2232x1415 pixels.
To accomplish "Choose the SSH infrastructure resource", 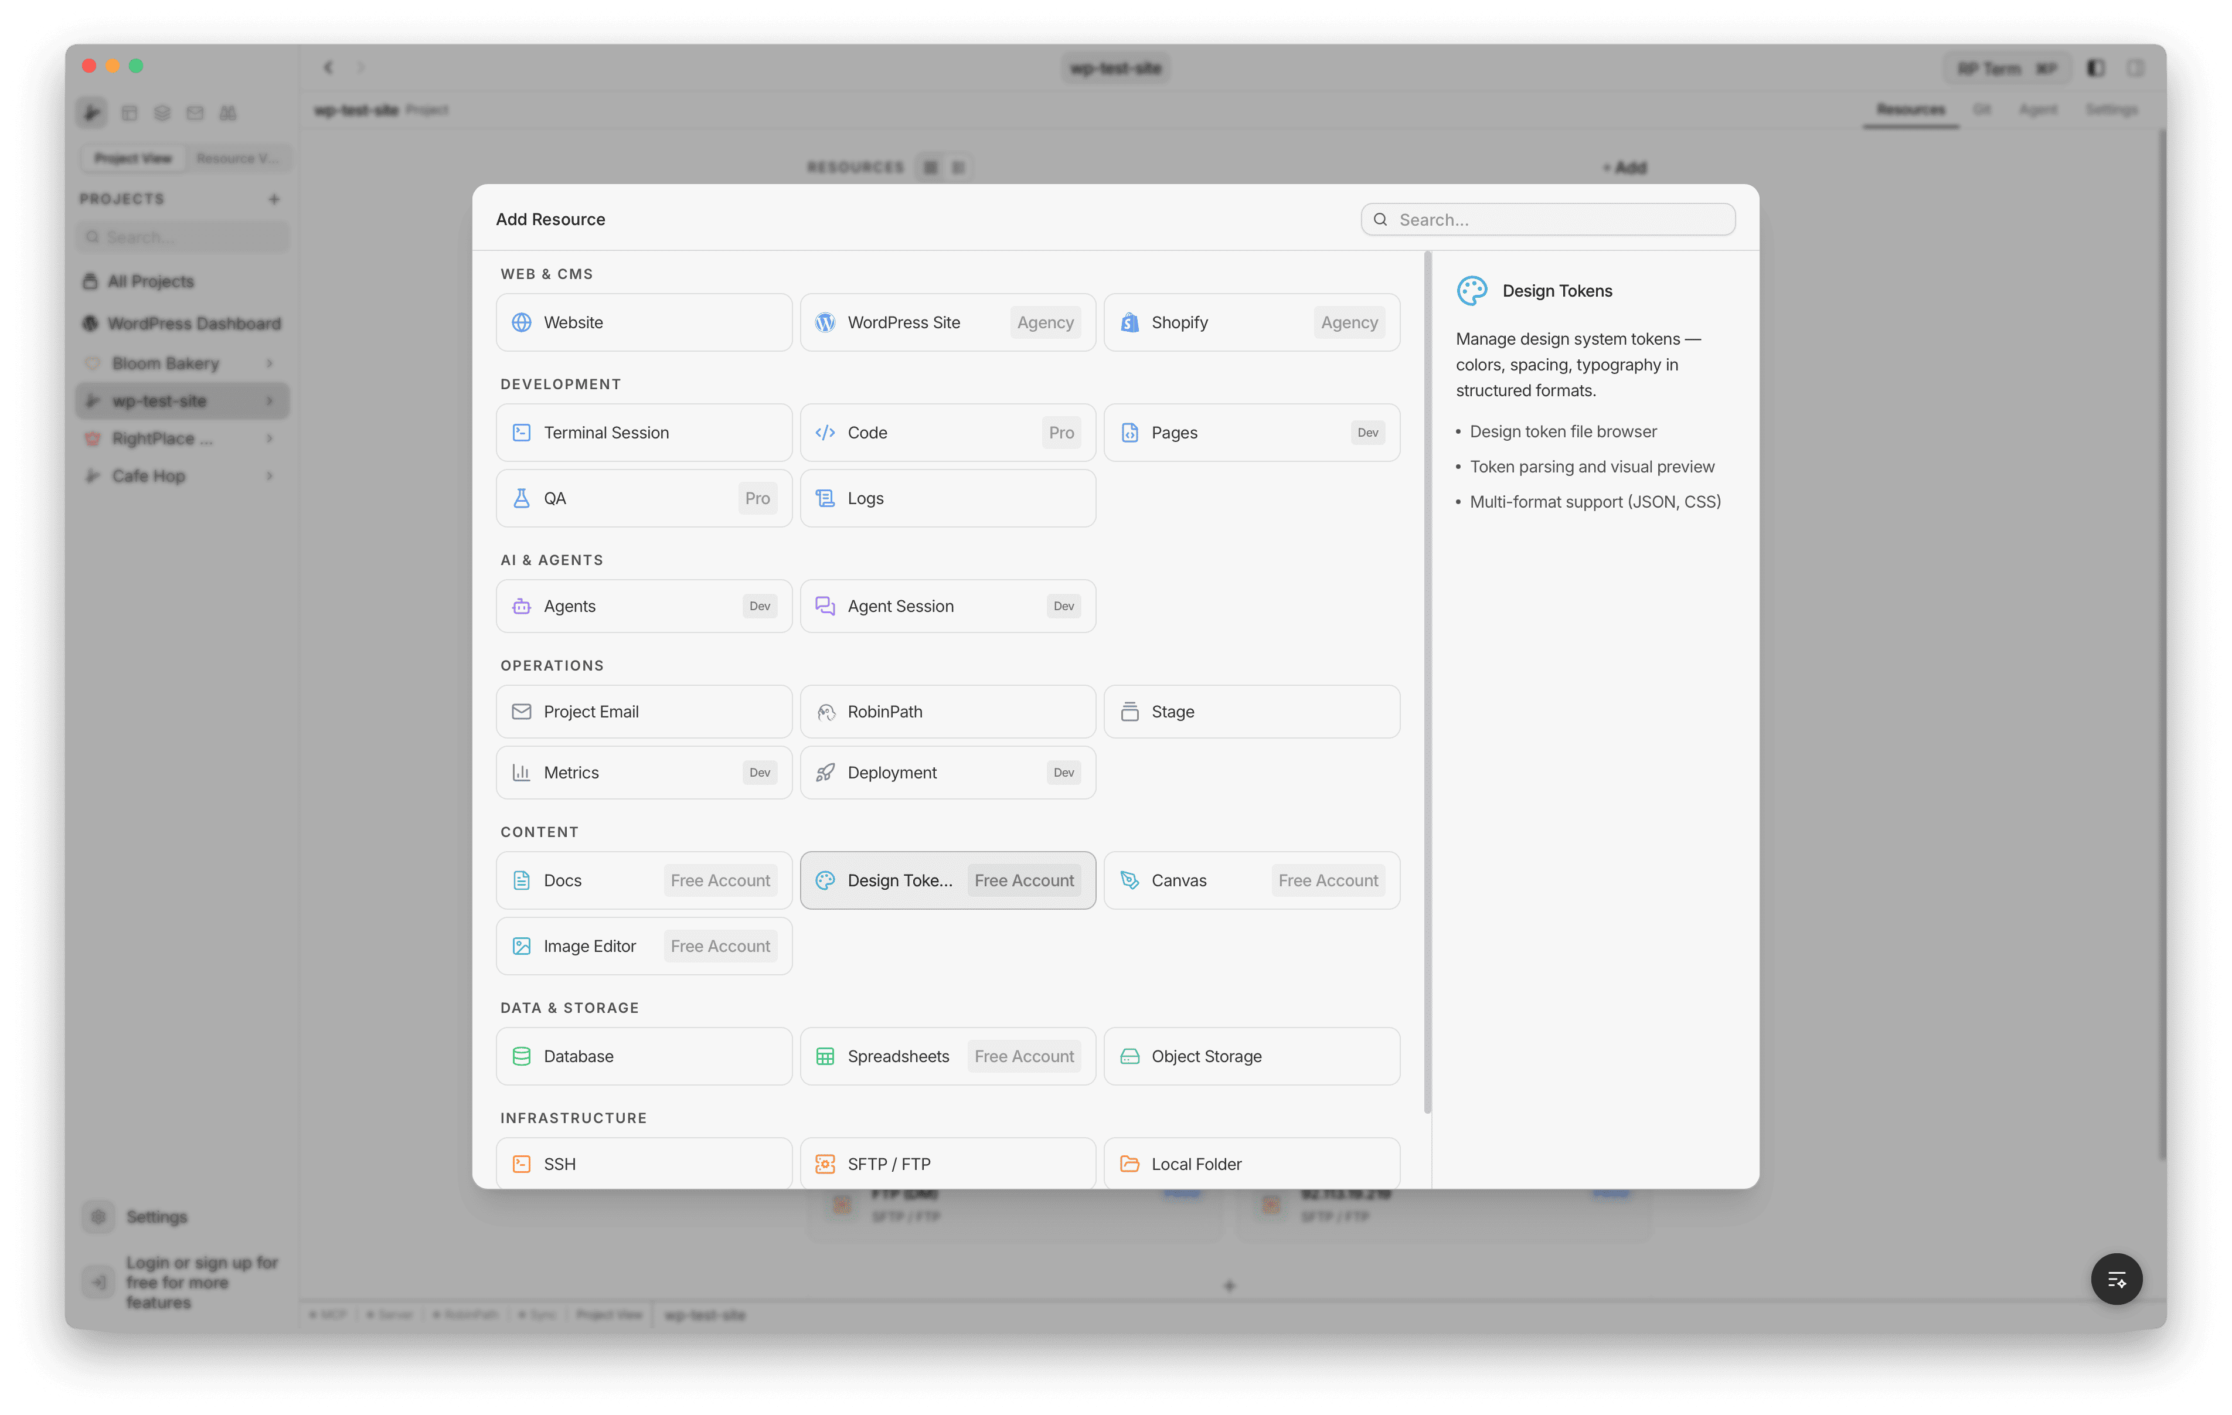I will coord(643,1163).
